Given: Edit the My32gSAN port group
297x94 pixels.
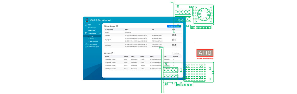Looking at the screenshot, I should coord(173,45).
